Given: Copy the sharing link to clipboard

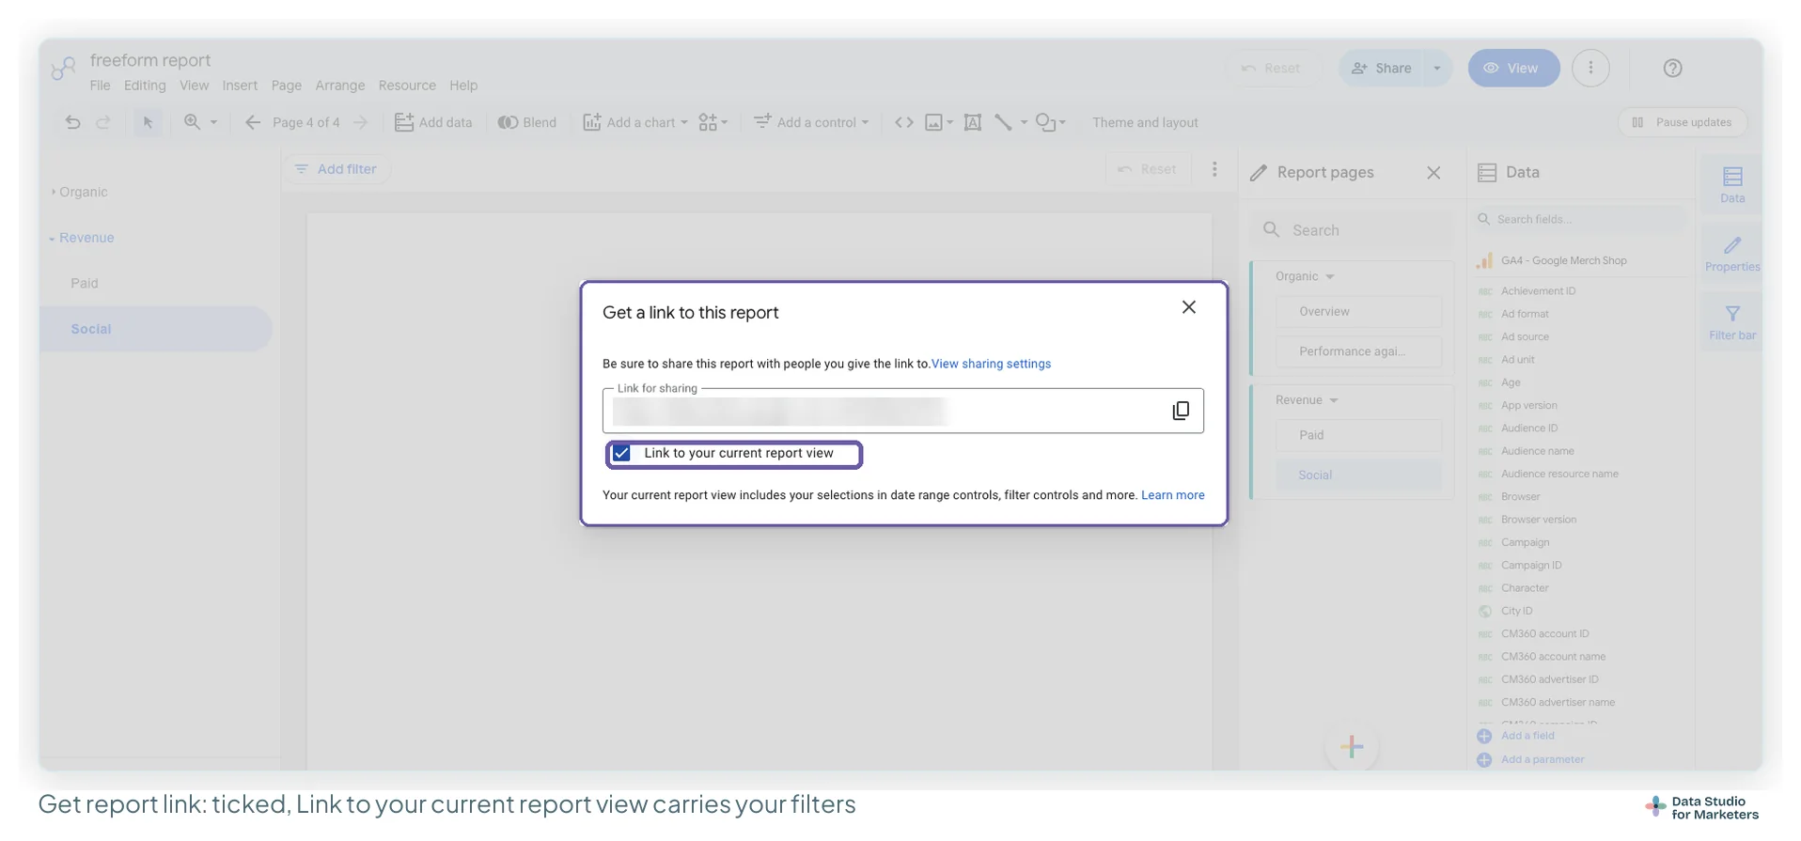Looking at the screenshot, I should click(x=1181, y=411).
